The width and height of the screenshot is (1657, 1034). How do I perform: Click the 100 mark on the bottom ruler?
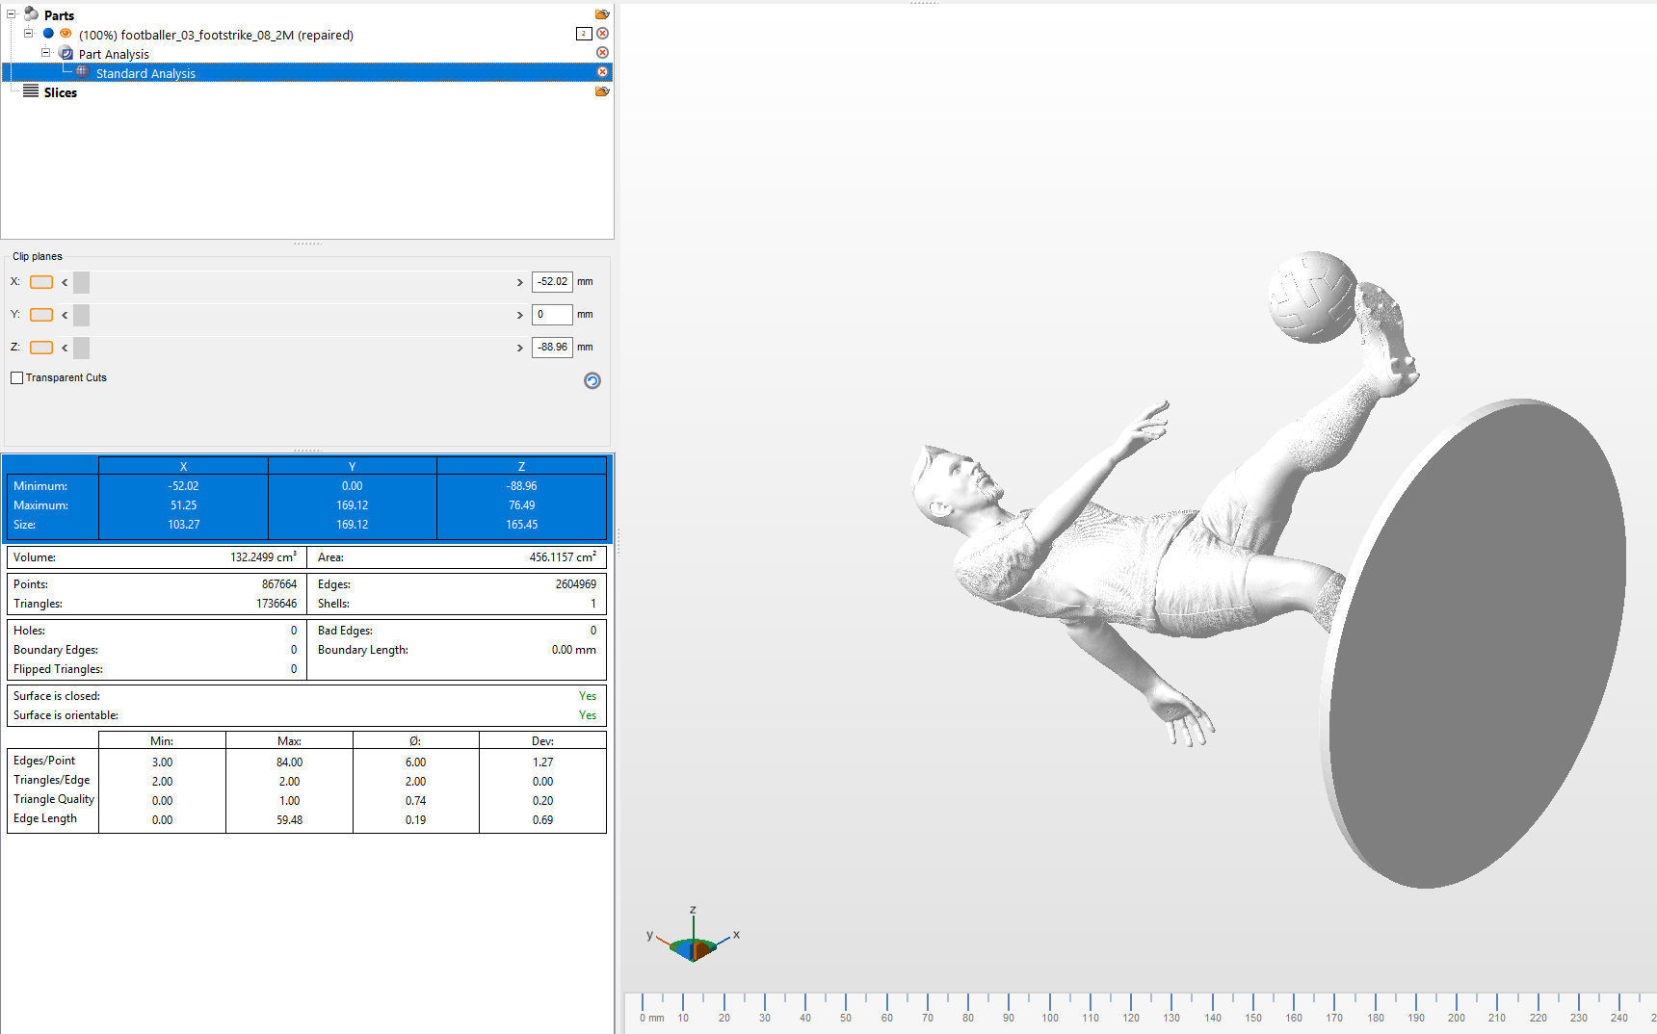coord(1050,1018)
